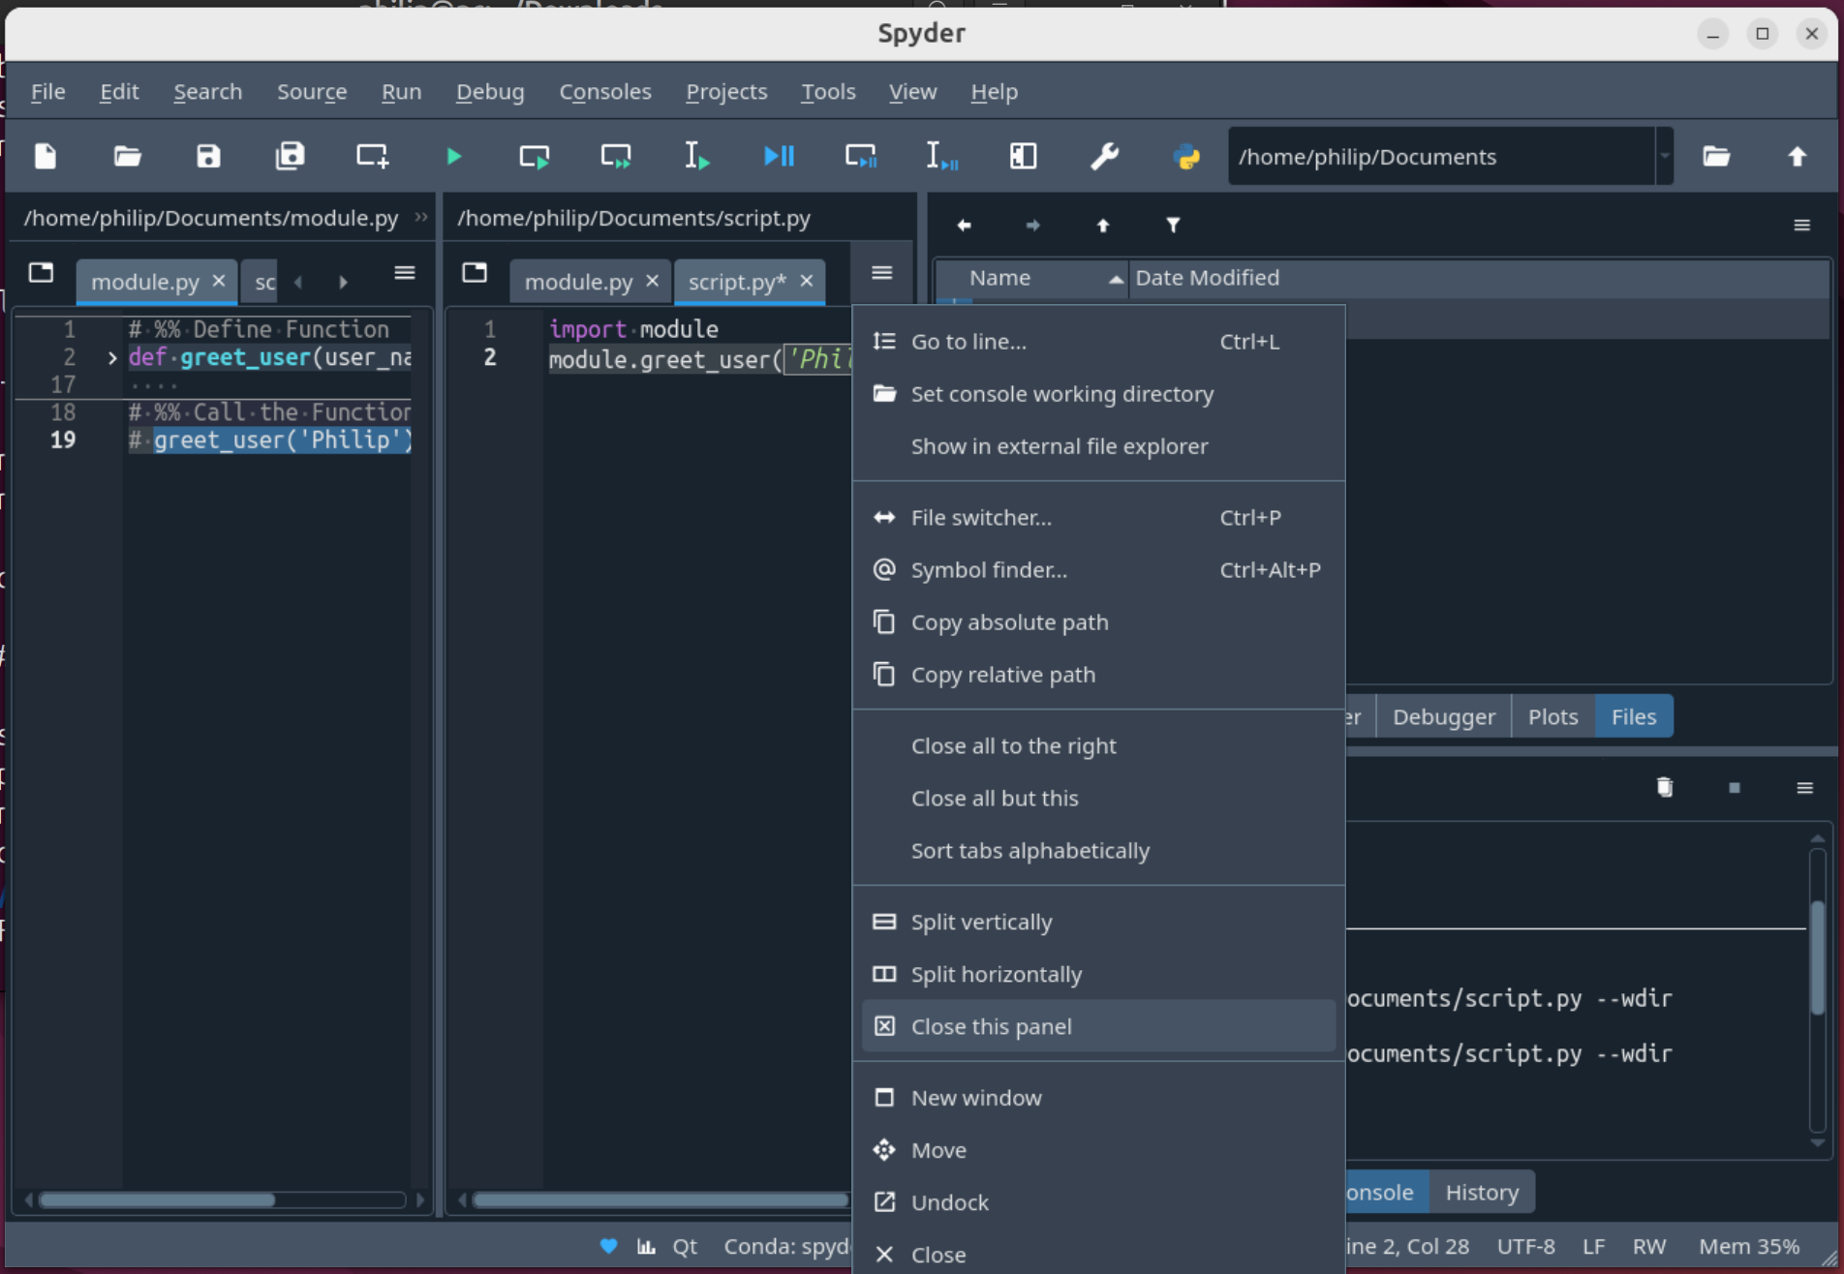Sort the file list by the Name column
Screen dimensions: 1844x1274
pos(1031,278)
